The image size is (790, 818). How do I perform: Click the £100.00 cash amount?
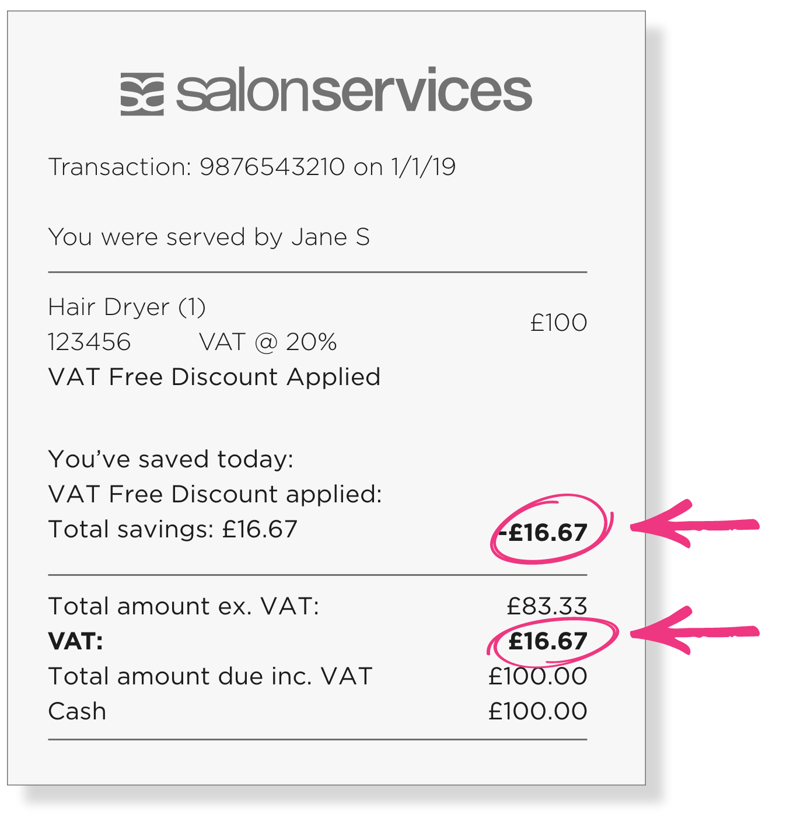click(x=537, y=711)
